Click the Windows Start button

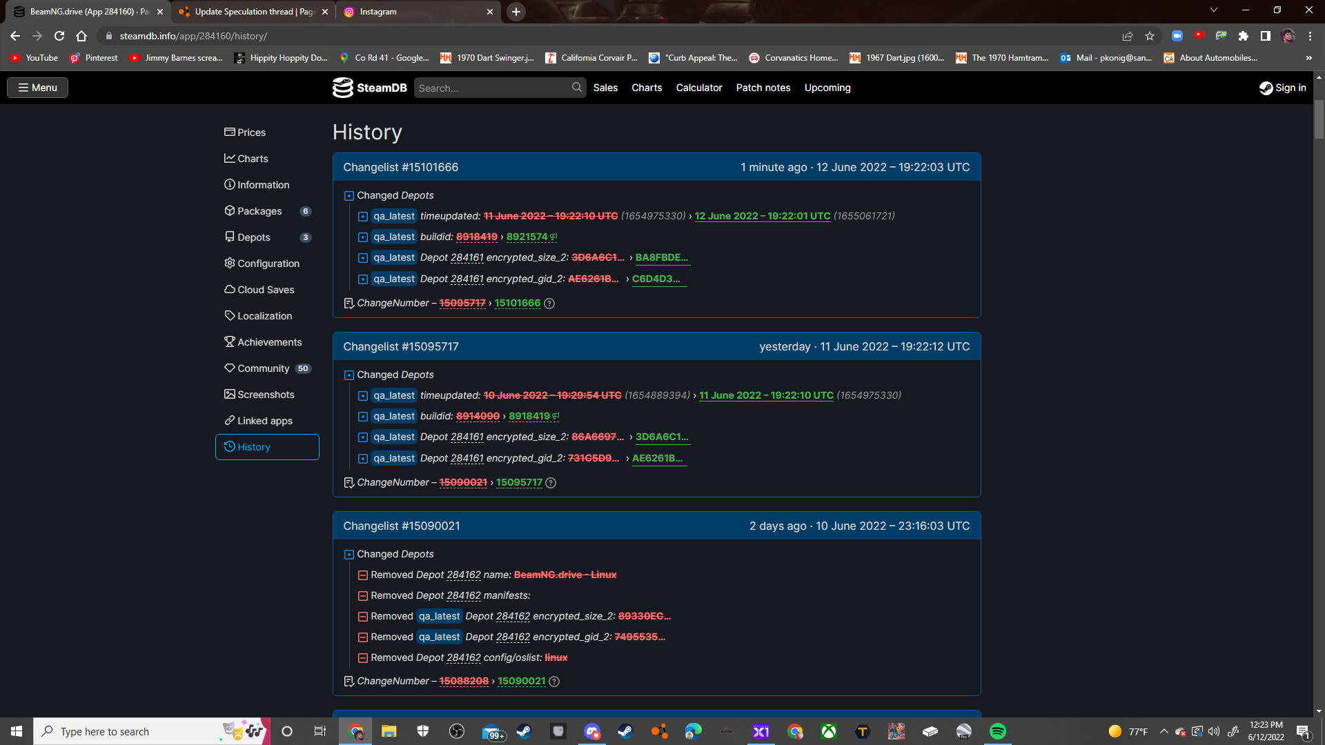[x=17, y=731]
